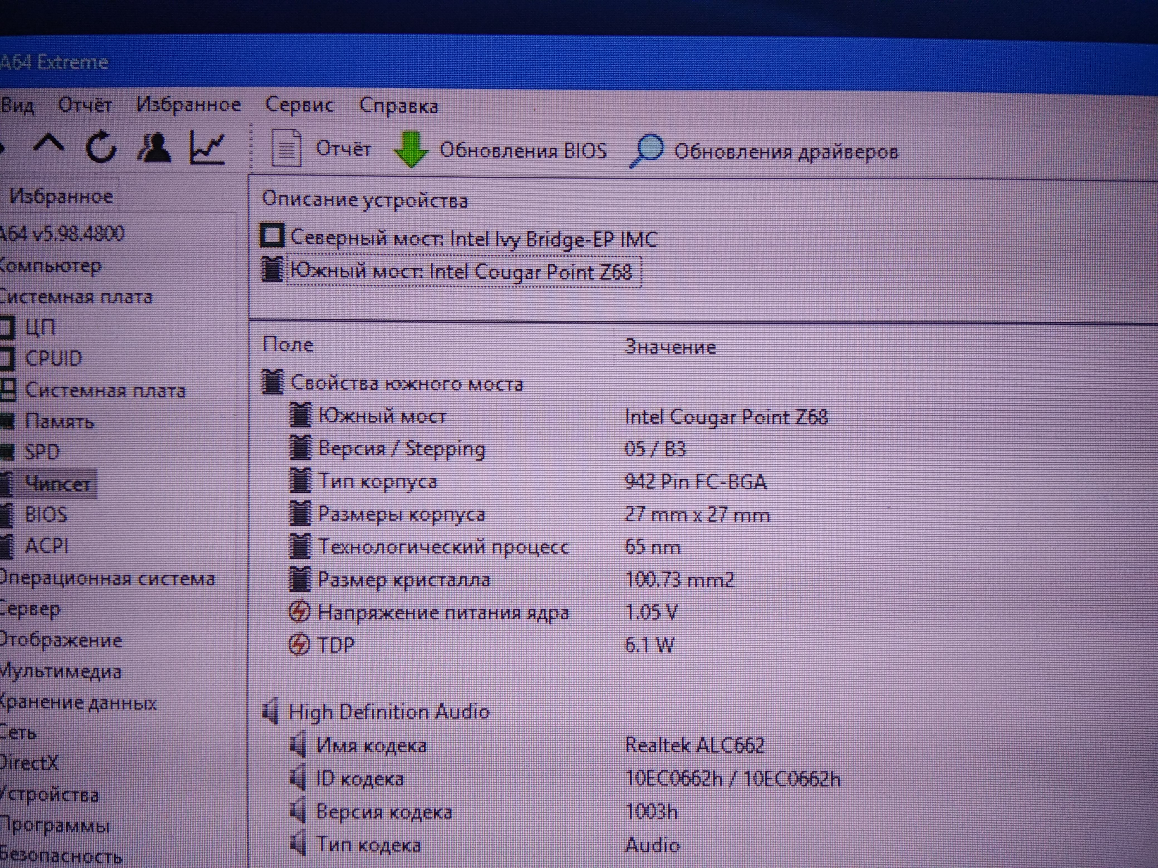Expand the Хранение данных category
This screenshot has height=868, width=1158.
(78, 703)
